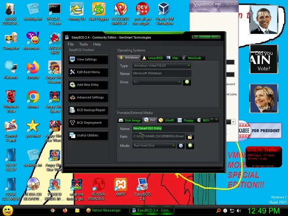288x216 pixels.
Task: Open View Settings in EasyBCD Toolbox
Action: 88,59
